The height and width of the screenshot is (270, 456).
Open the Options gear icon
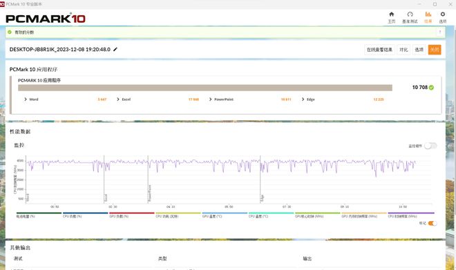[x=443, y=15]
